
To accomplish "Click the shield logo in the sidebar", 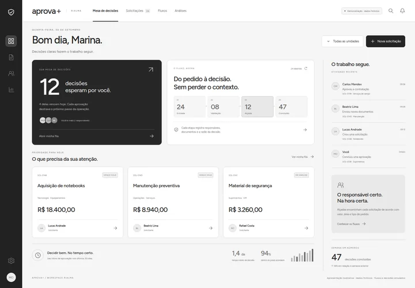I will click(x=11, y=12).
